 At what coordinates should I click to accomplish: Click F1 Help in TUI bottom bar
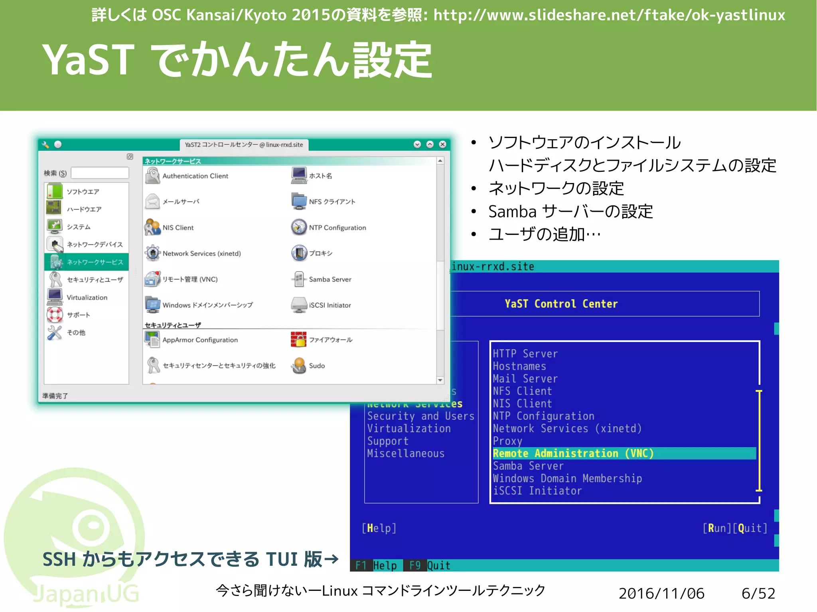click(376, 565)
